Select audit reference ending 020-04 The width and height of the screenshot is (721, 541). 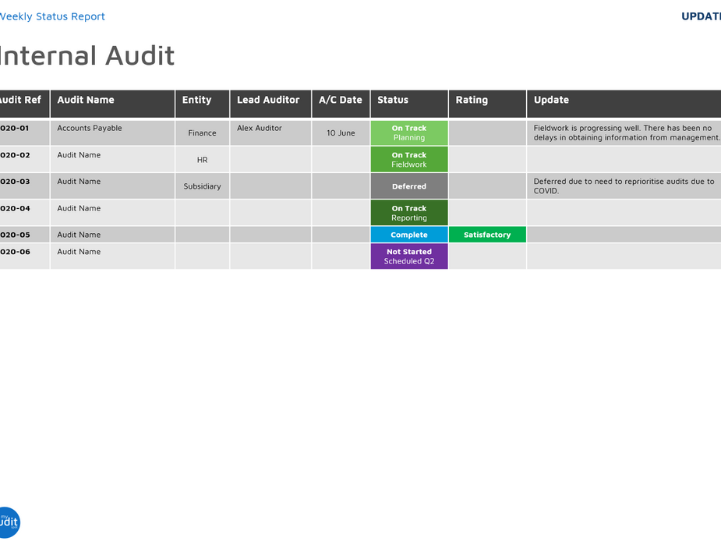coord(15,208)
